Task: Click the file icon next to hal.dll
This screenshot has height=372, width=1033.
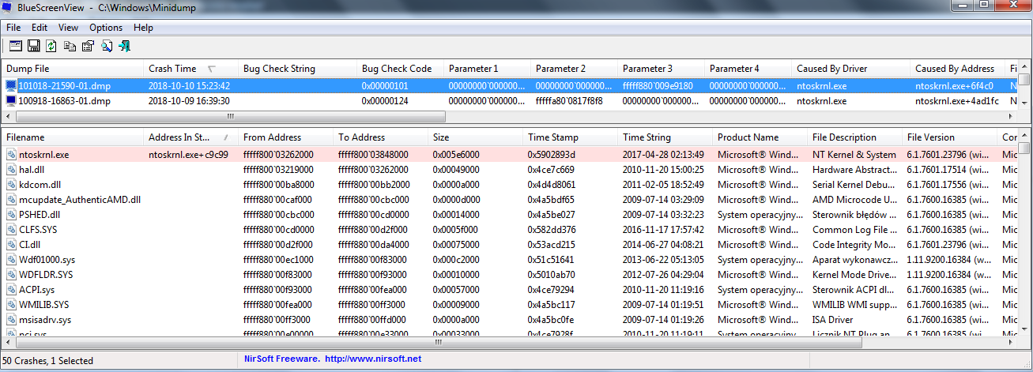Action: pos(11,170)
